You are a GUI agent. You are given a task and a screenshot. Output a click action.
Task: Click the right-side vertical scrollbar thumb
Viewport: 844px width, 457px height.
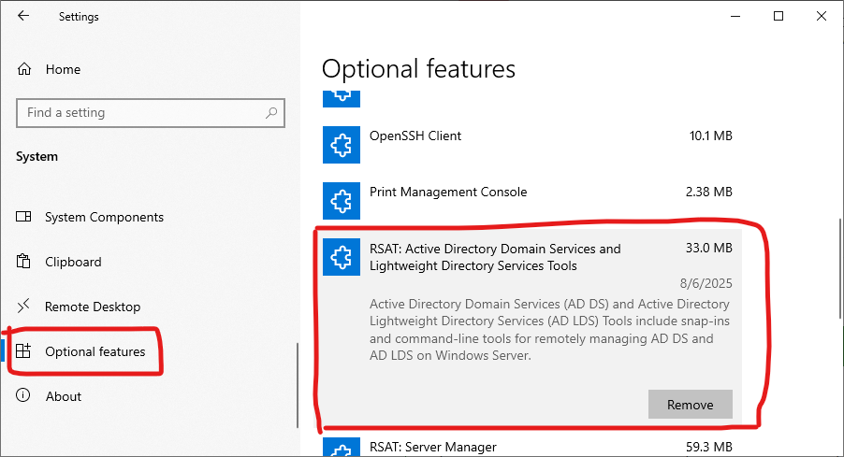tap(840, 269)
